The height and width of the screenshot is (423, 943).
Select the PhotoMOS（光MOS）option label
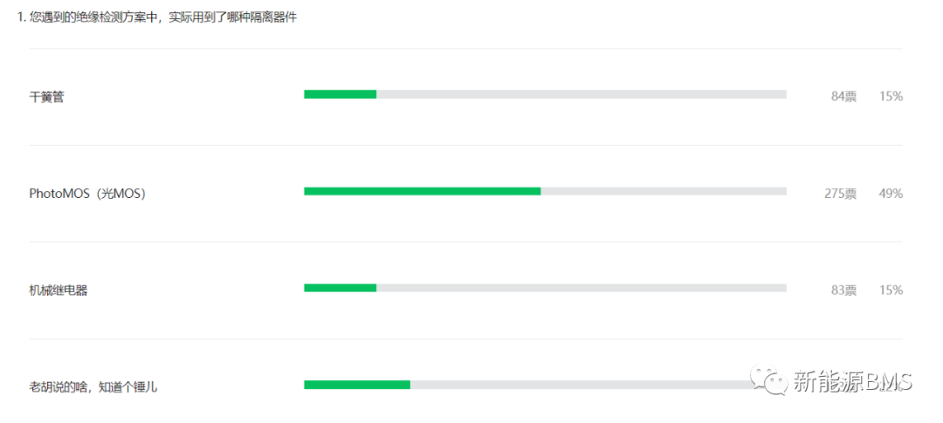(x=87, y=194)
